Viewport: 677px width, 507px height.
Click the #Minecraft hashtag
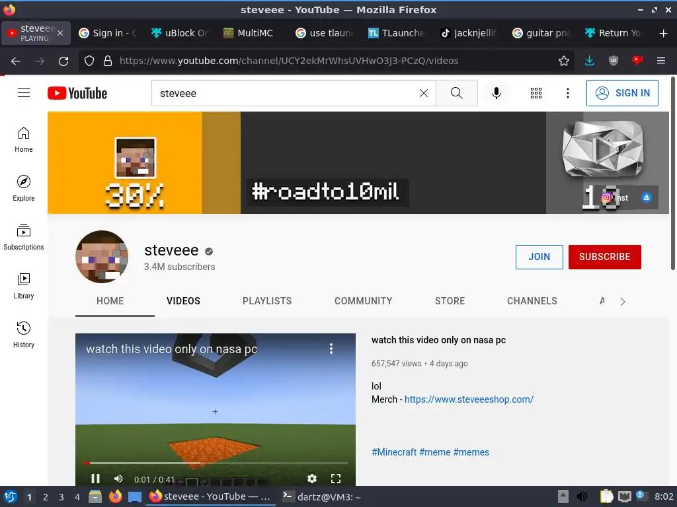pos(394,452)
